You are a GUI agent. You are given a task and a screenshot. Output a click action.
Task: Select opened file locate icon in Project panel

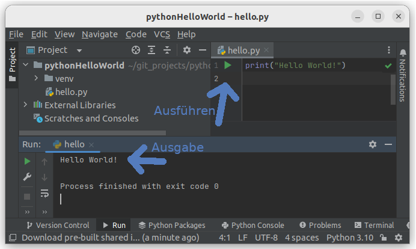(136, 50)
